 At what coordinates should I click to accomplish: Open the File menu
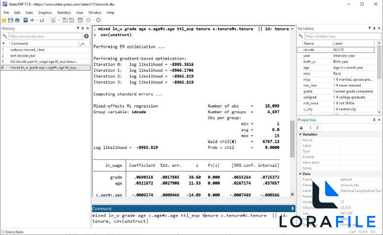coord(6,13)
